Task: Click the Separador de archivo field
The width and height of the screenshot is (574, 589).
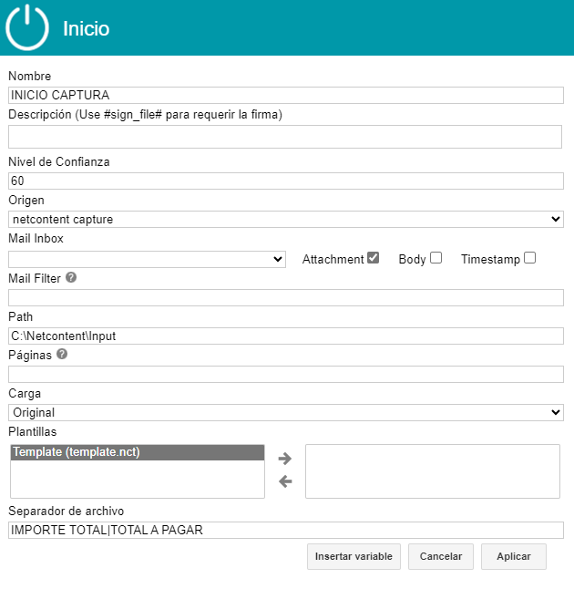Action: tap(286, 530)
